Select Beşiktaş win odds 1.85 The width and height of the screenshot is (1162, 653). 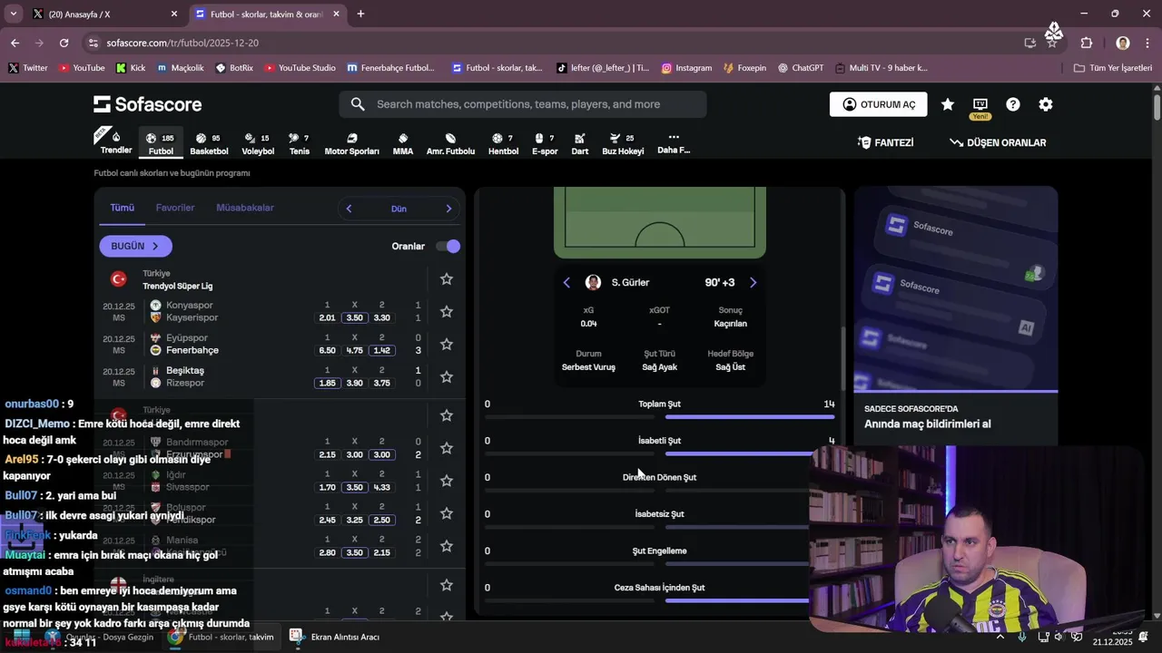click(328, 383)
